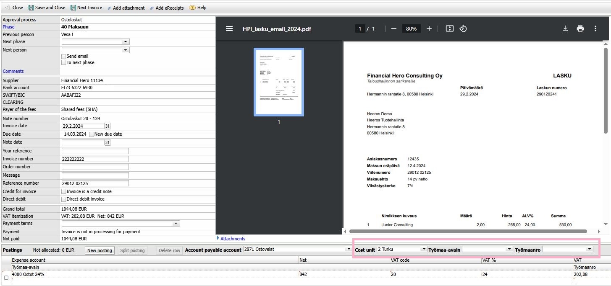611x286 pixels.
Task: Zoom in the PDF document
Action: coord(429,28)
